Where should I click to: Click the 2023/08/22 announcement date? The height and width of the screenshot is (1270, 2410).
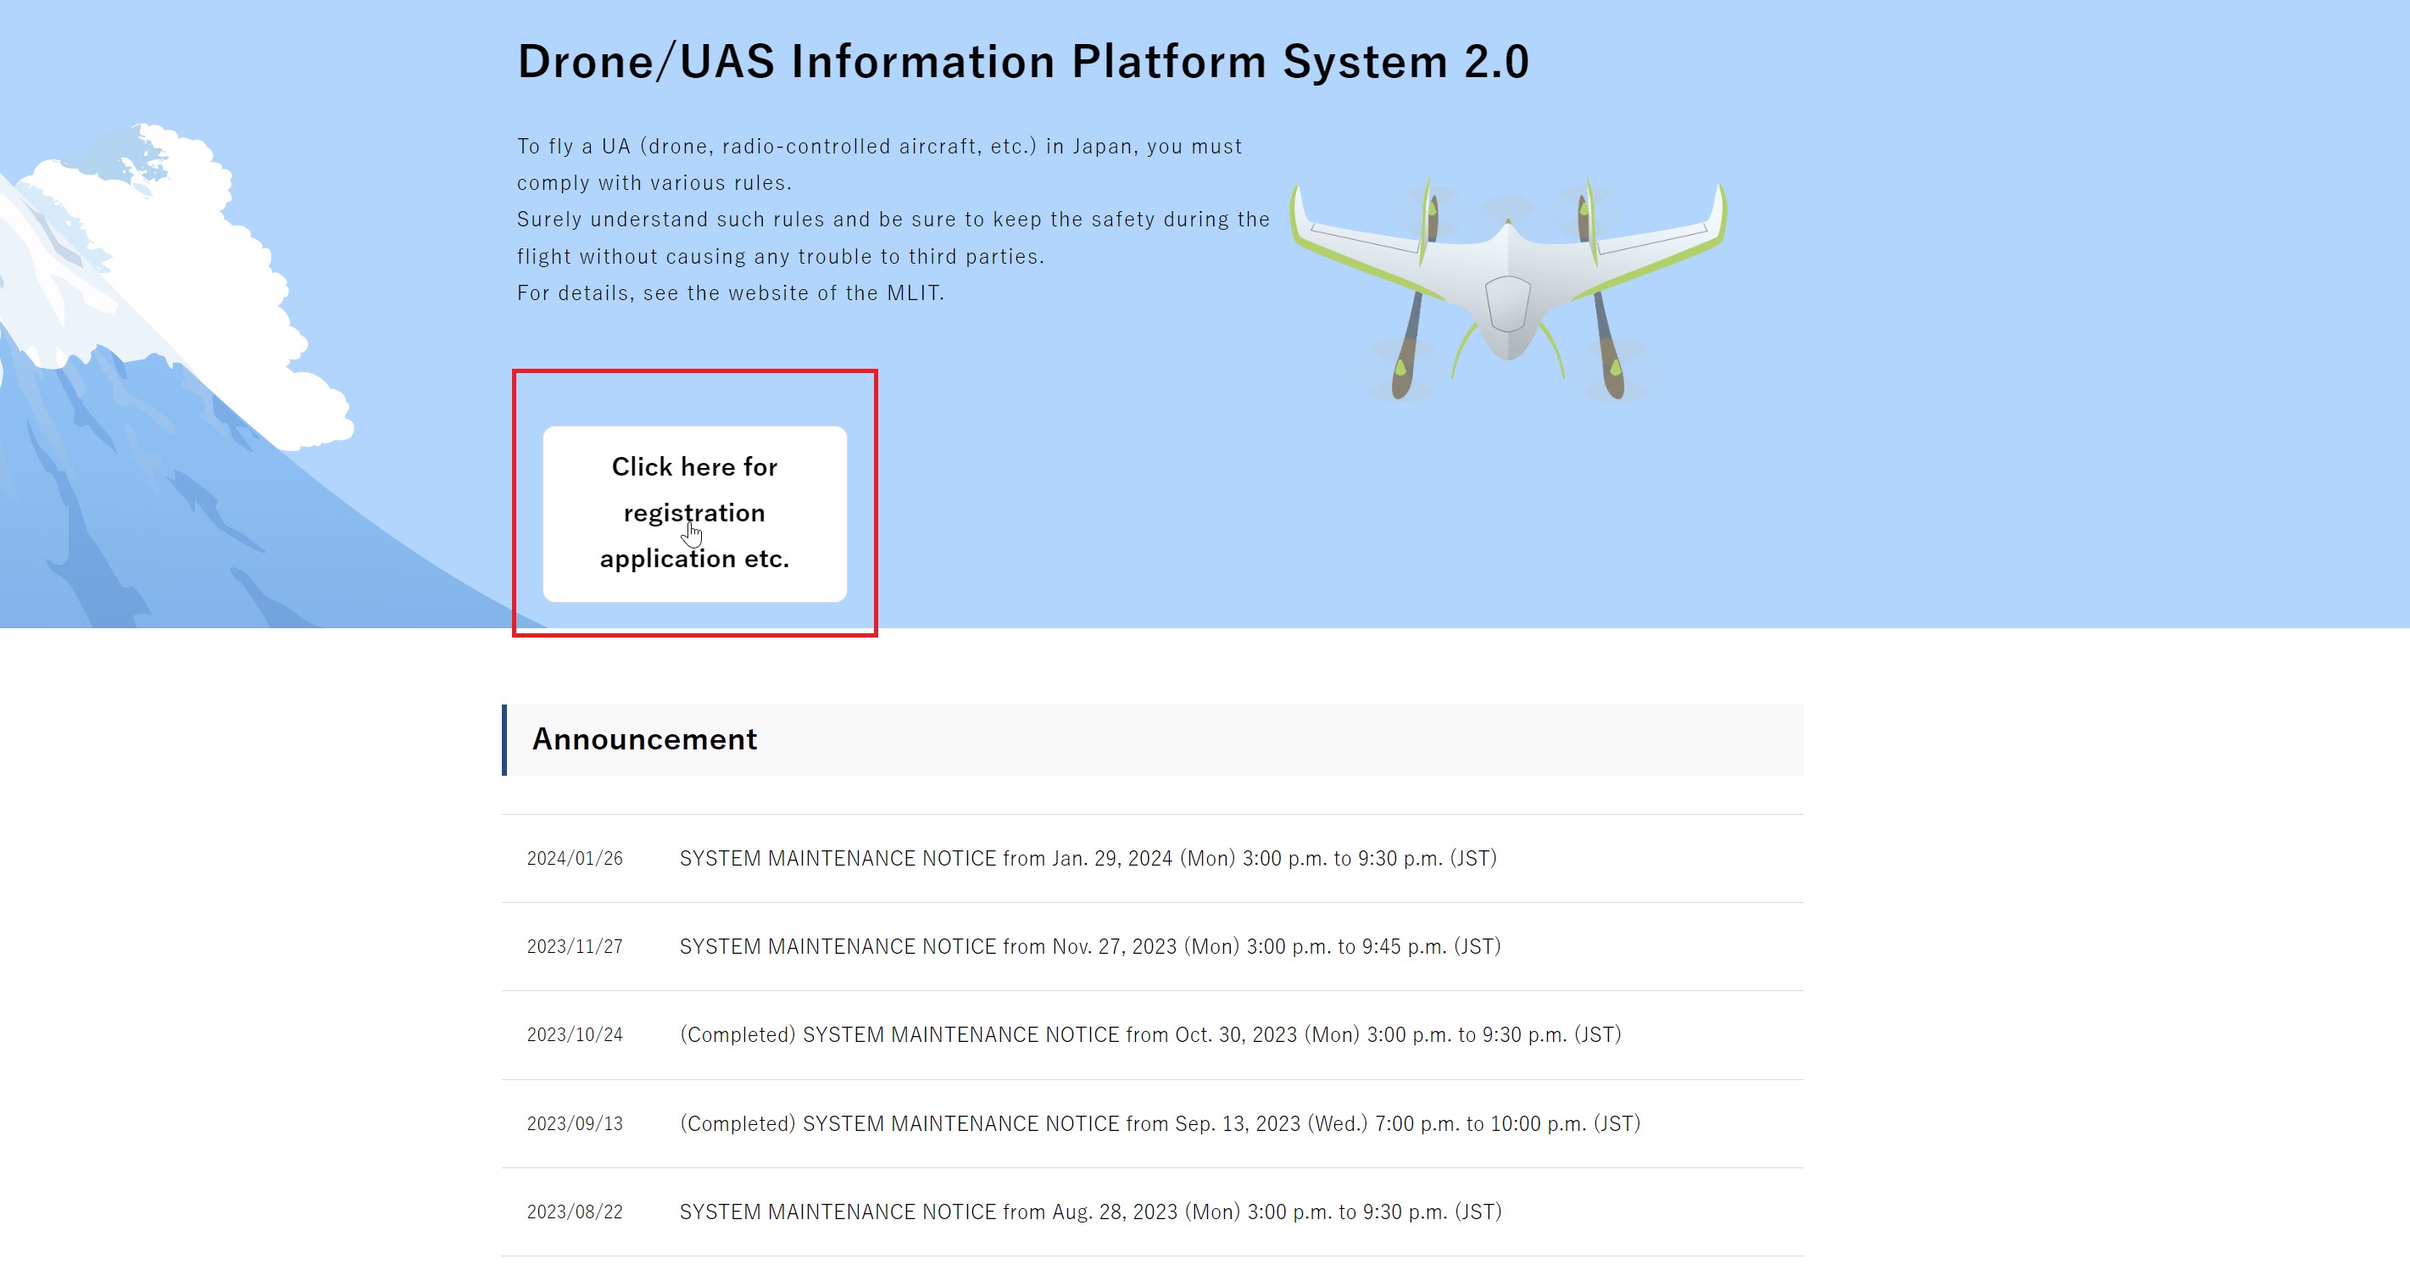(x=575, y=1211)
